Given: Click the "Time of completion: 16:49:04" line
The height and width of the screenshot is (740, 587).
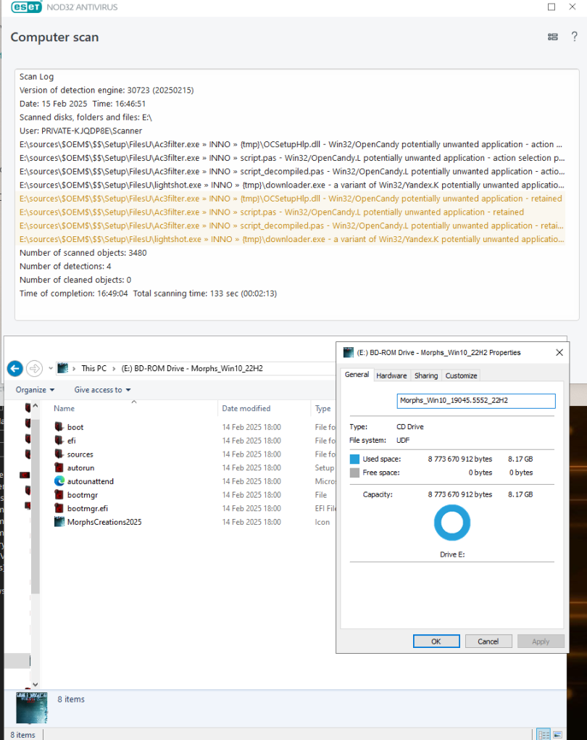Looking at the screenshot, I should 148,294.
